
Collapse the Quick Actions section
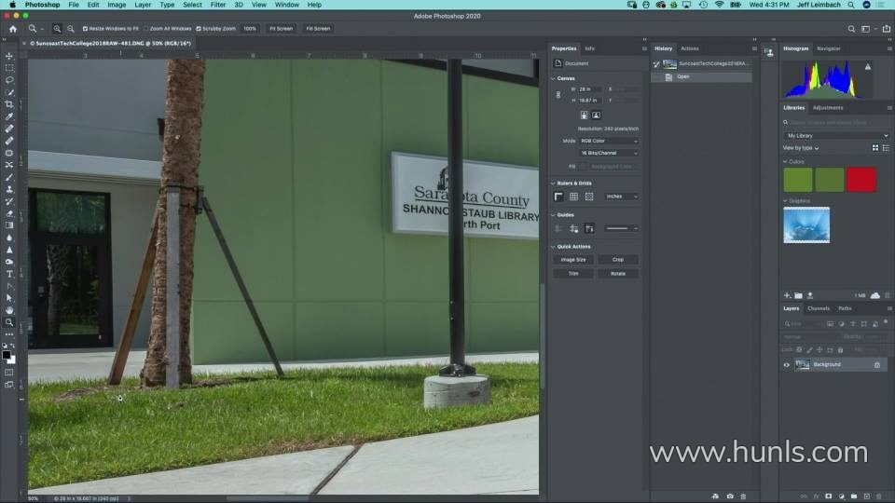pos(553,246)
